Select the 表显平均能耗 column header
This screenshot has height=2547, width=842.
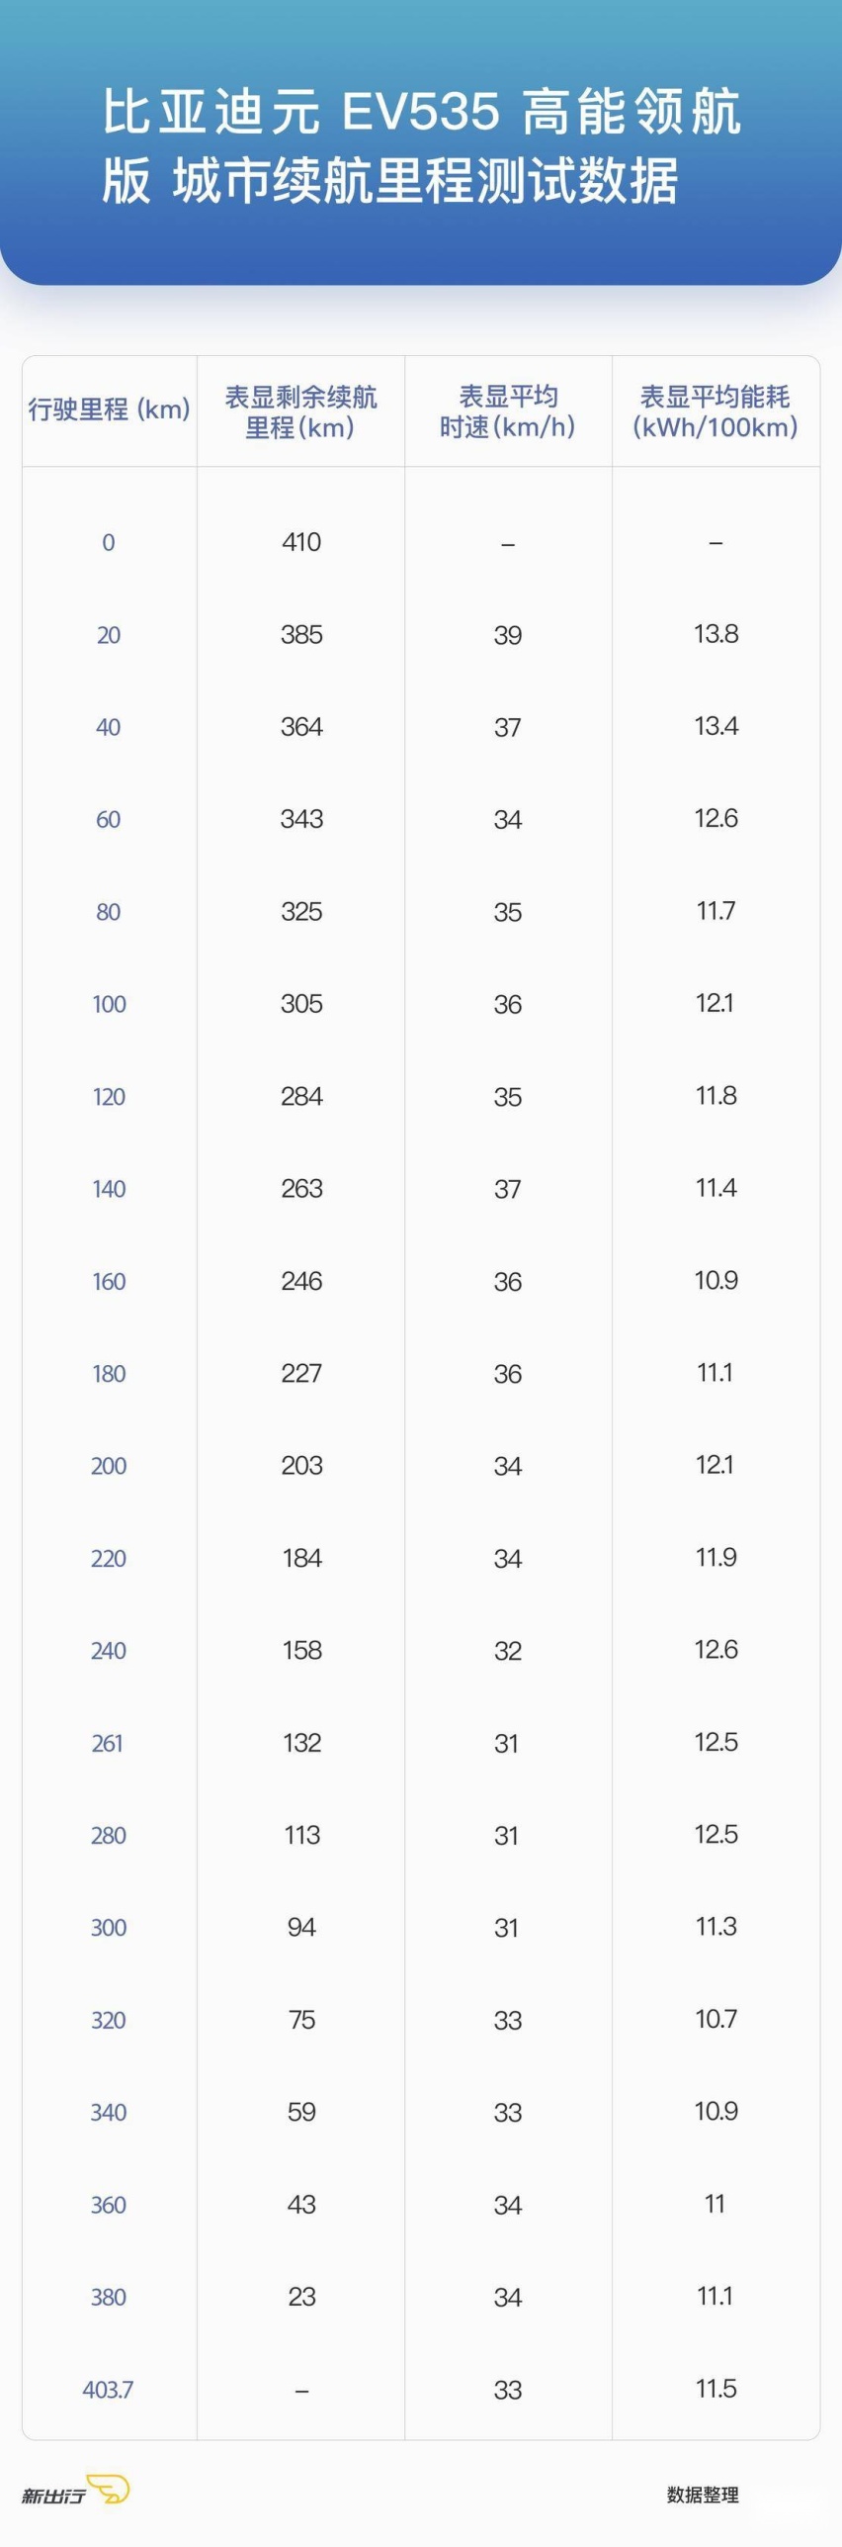coord(716,411)
